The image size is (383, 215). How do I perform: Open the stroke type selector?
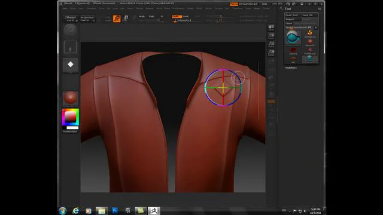tap(71, 47)
